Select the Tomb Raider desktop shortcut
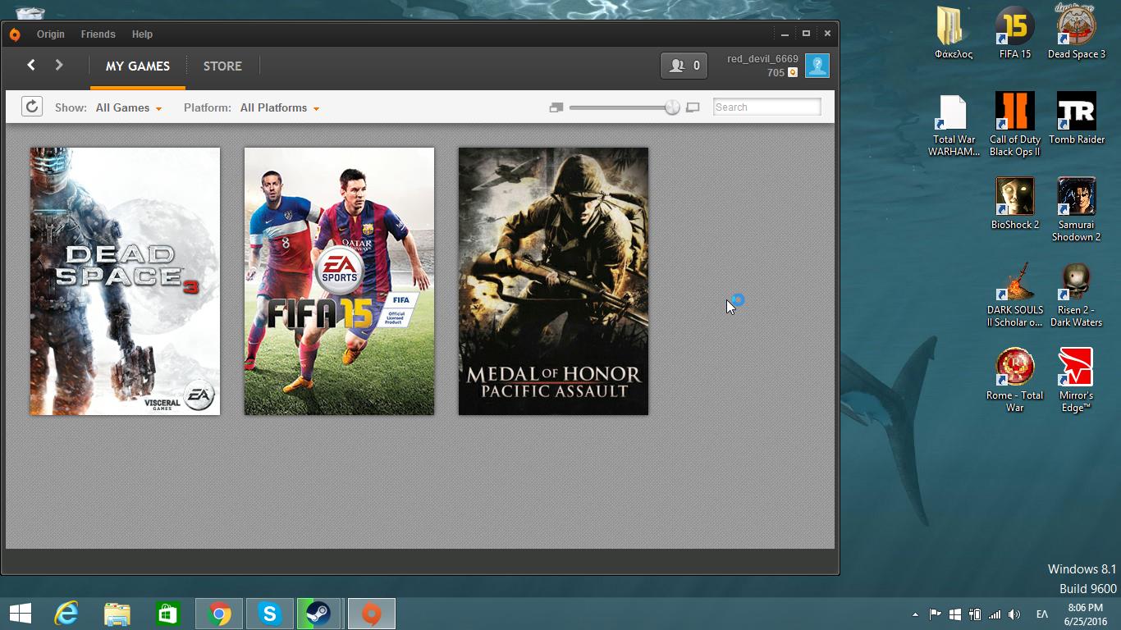This screenshot has height=630, width=1121. (x=1077, y=118)
